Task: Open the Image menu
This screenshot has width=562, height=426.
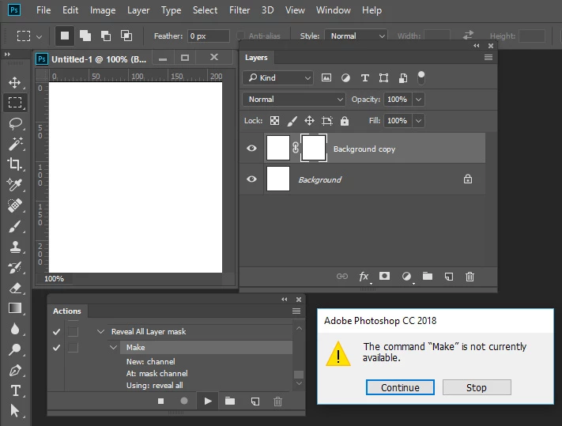Action: (103, 10)
